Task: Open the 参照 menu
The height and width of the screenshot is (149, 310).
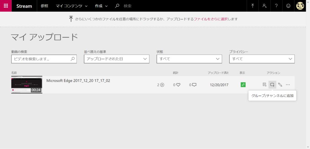Action: point(44,6)
